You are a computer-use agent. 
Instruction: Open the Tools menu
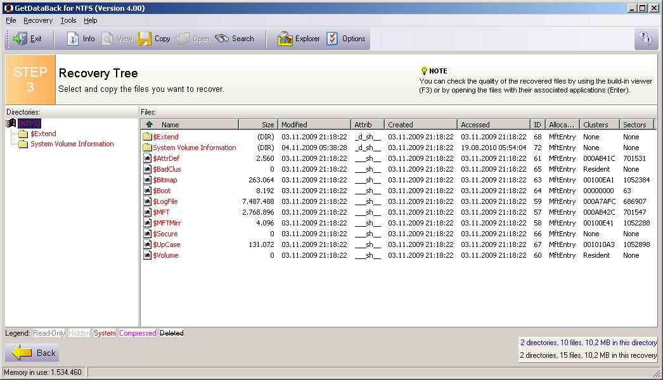click(x=68, y=20)
